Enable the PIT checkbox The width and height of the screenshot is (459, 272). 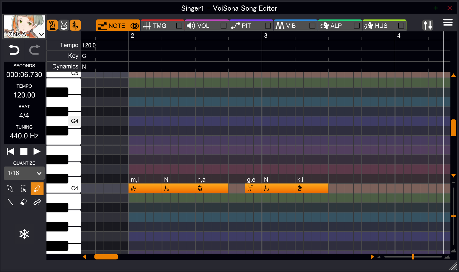(x=268, y=26)
